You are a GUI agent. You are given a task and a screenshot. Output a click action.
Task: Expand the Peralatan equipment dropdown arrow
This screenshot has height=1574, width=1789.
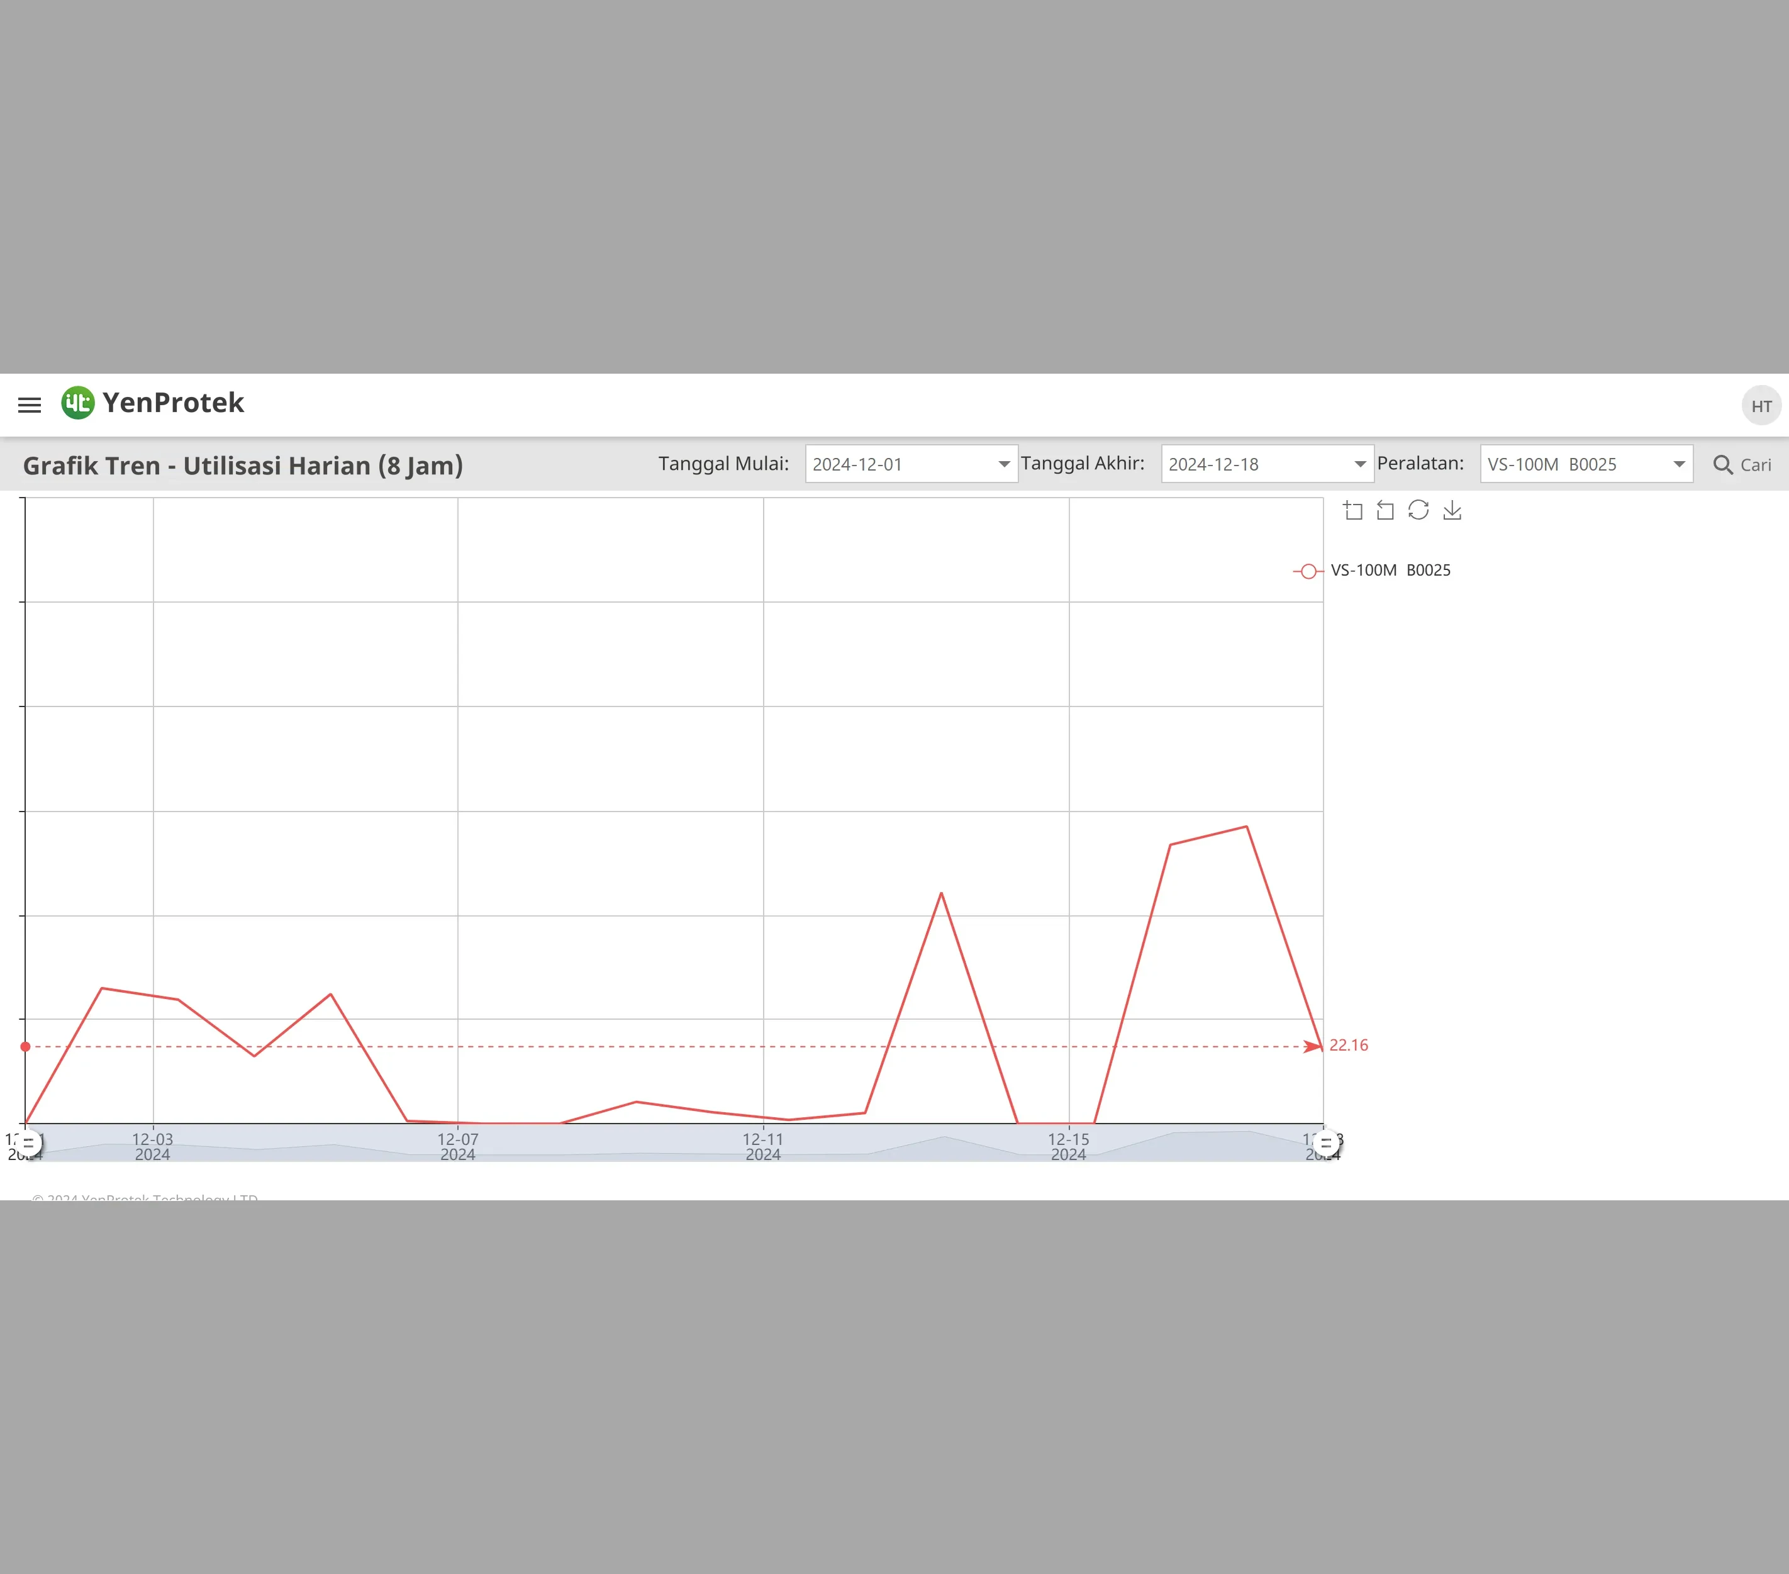click(1679, 464)
